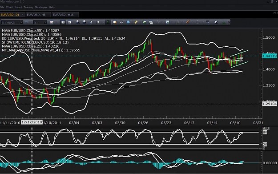
Task: Open the Help menu
Action: pos(52,7)
